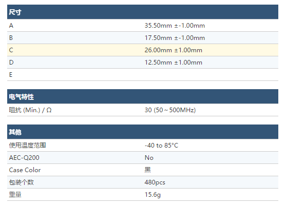
Task: Click the 电气特性 section header
Action: click(143, 96)
